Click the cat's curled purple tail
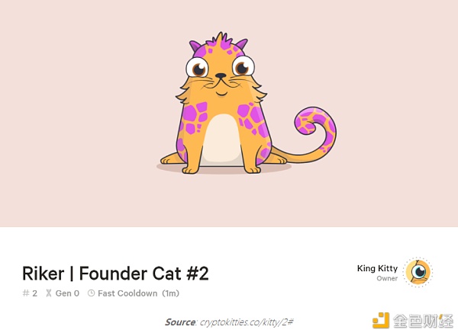 (317, 128)
